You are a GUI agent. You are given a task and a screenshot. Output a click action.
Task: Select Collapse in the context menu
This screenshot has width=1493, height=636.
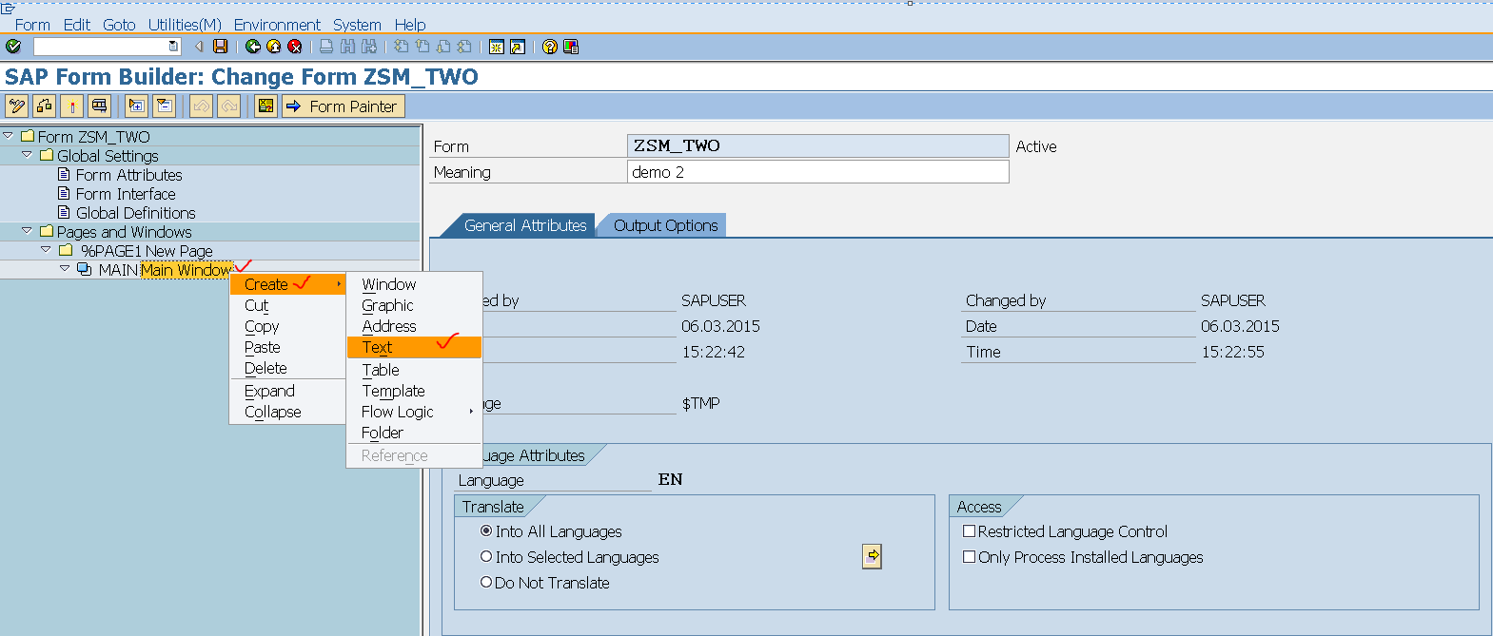point(287,412)
